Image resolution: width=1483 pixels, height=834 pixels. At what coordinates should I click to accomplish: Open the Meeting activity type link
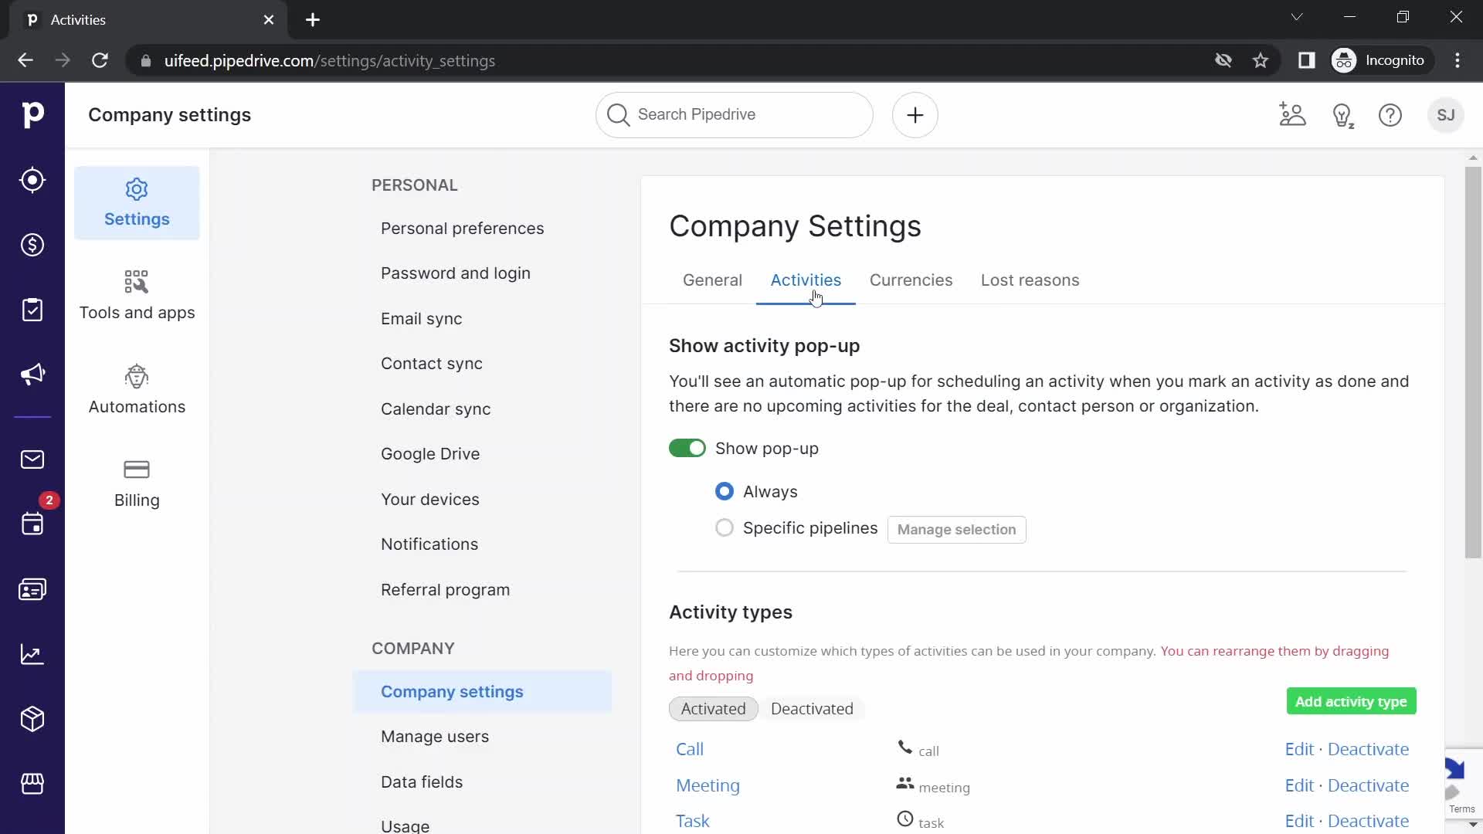(708, 786)
